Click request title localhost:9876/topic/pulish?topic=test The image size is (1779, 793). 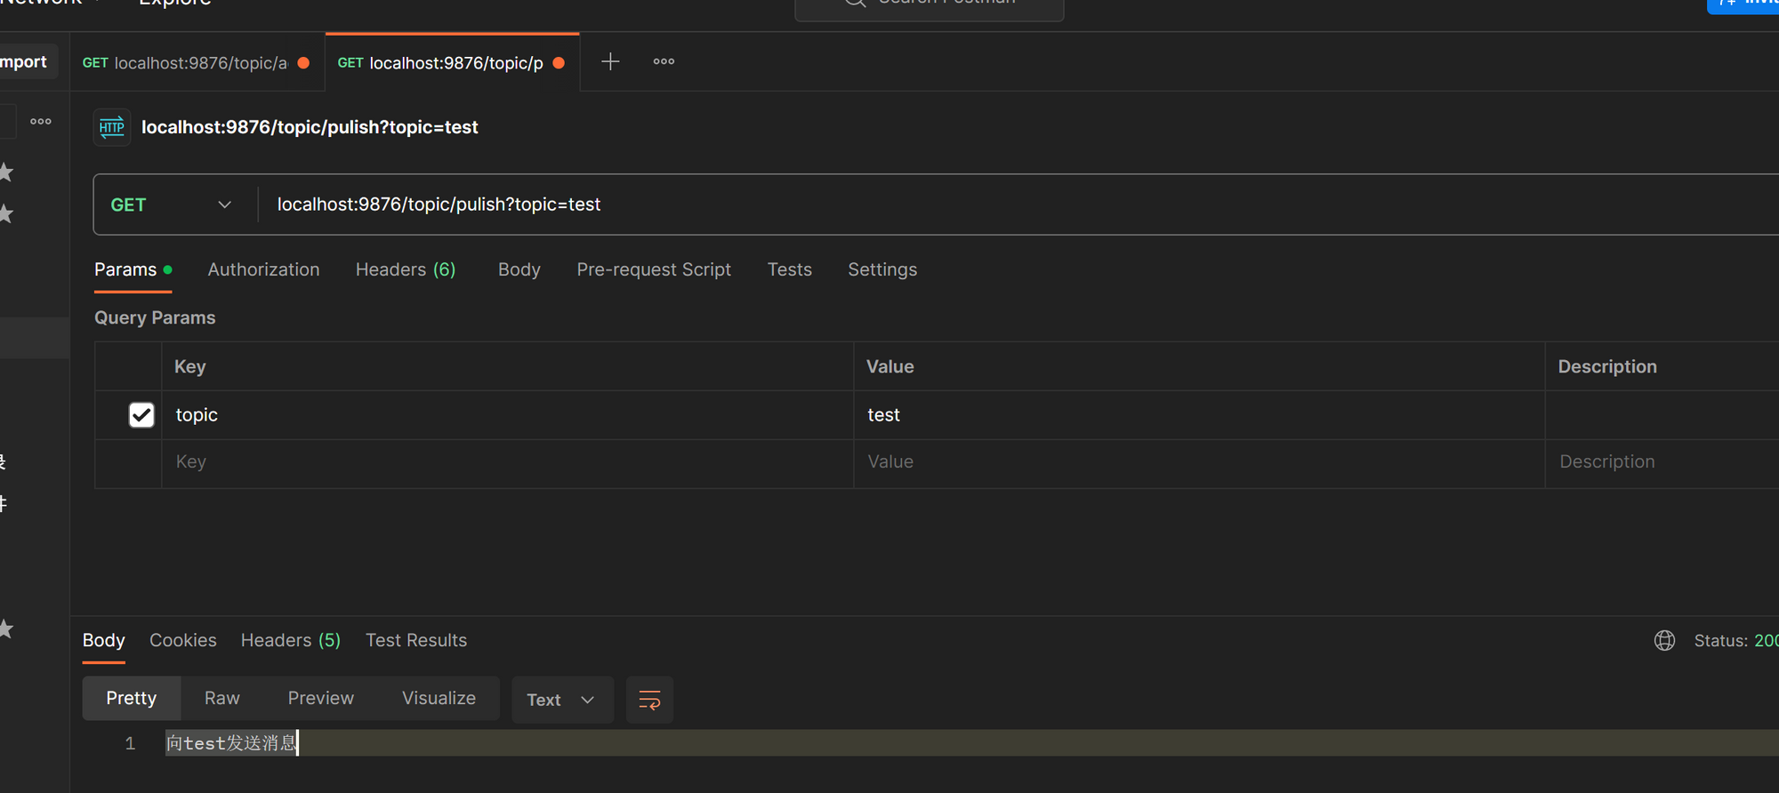coord(310,127)
